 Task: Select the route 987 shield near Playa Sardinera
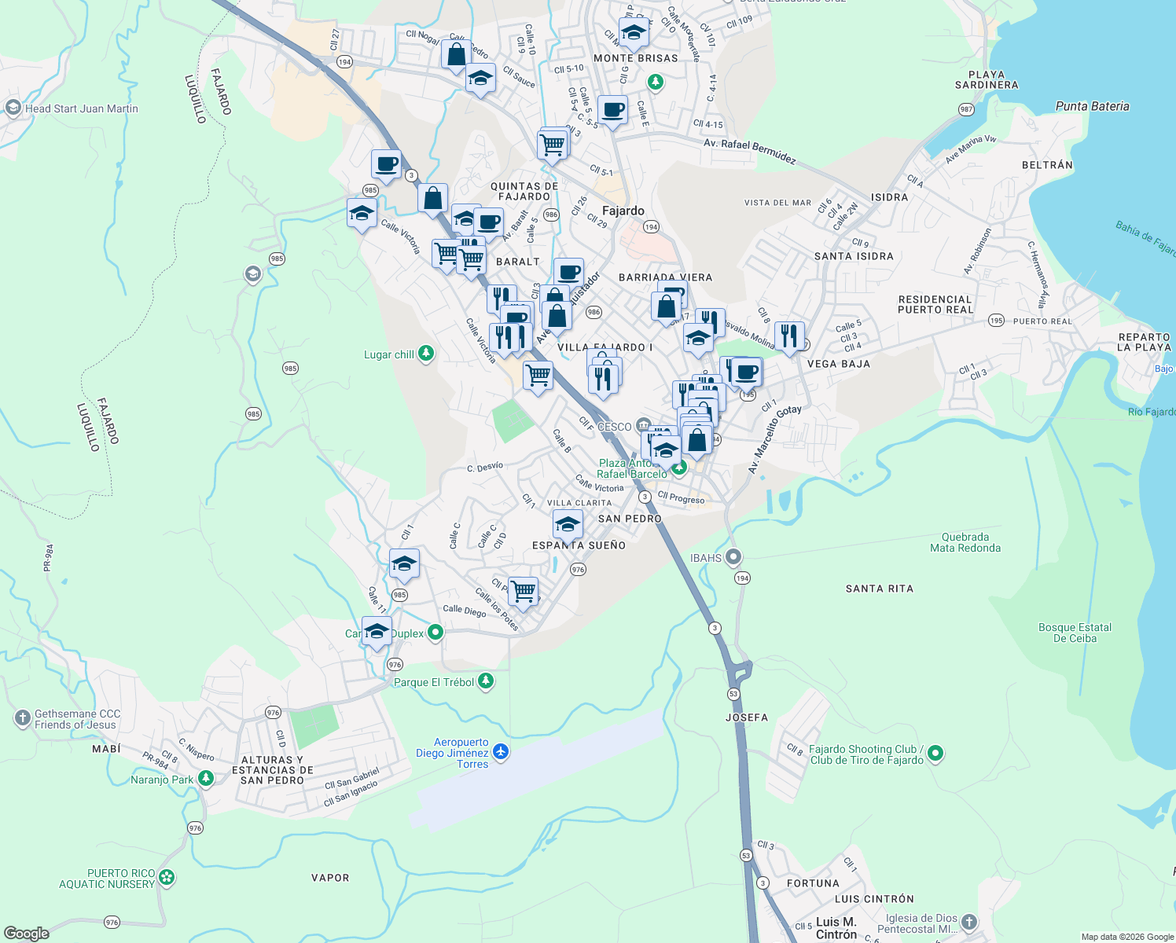966,109
